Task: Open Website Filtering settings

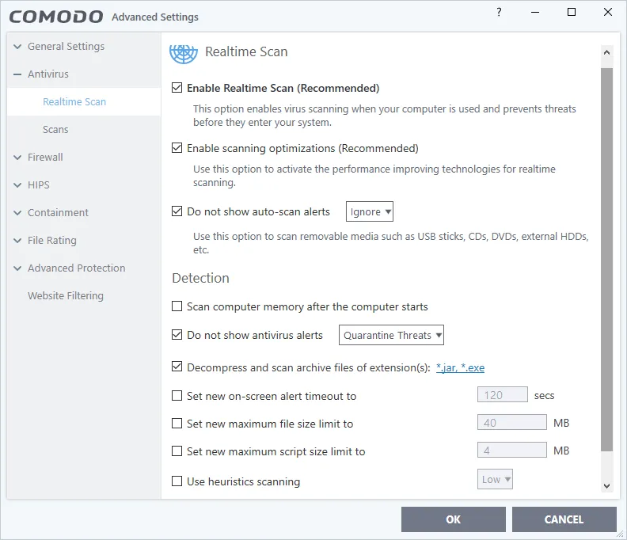Action: pyautogui.click(x=66, y=296)
